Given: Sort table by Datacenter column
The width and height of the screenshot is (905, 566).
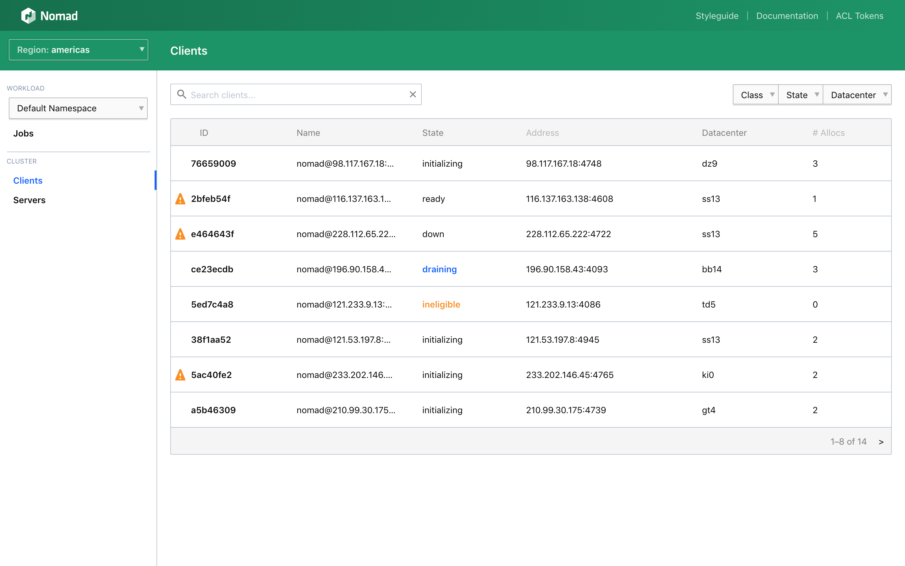Looking at the screenshot, I should 724,133.
